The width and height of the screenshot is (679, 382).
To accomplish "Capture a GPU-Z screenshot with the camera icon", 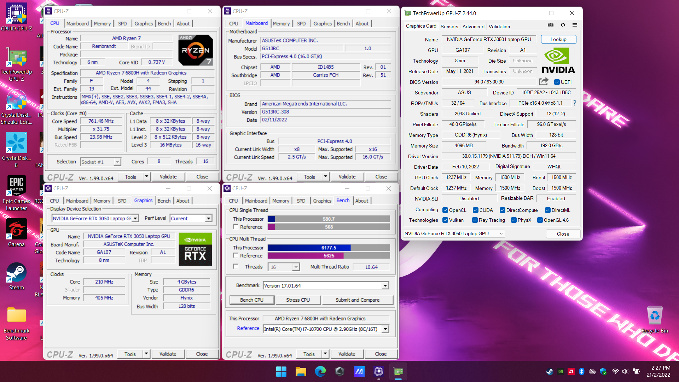I will [551, 25].
